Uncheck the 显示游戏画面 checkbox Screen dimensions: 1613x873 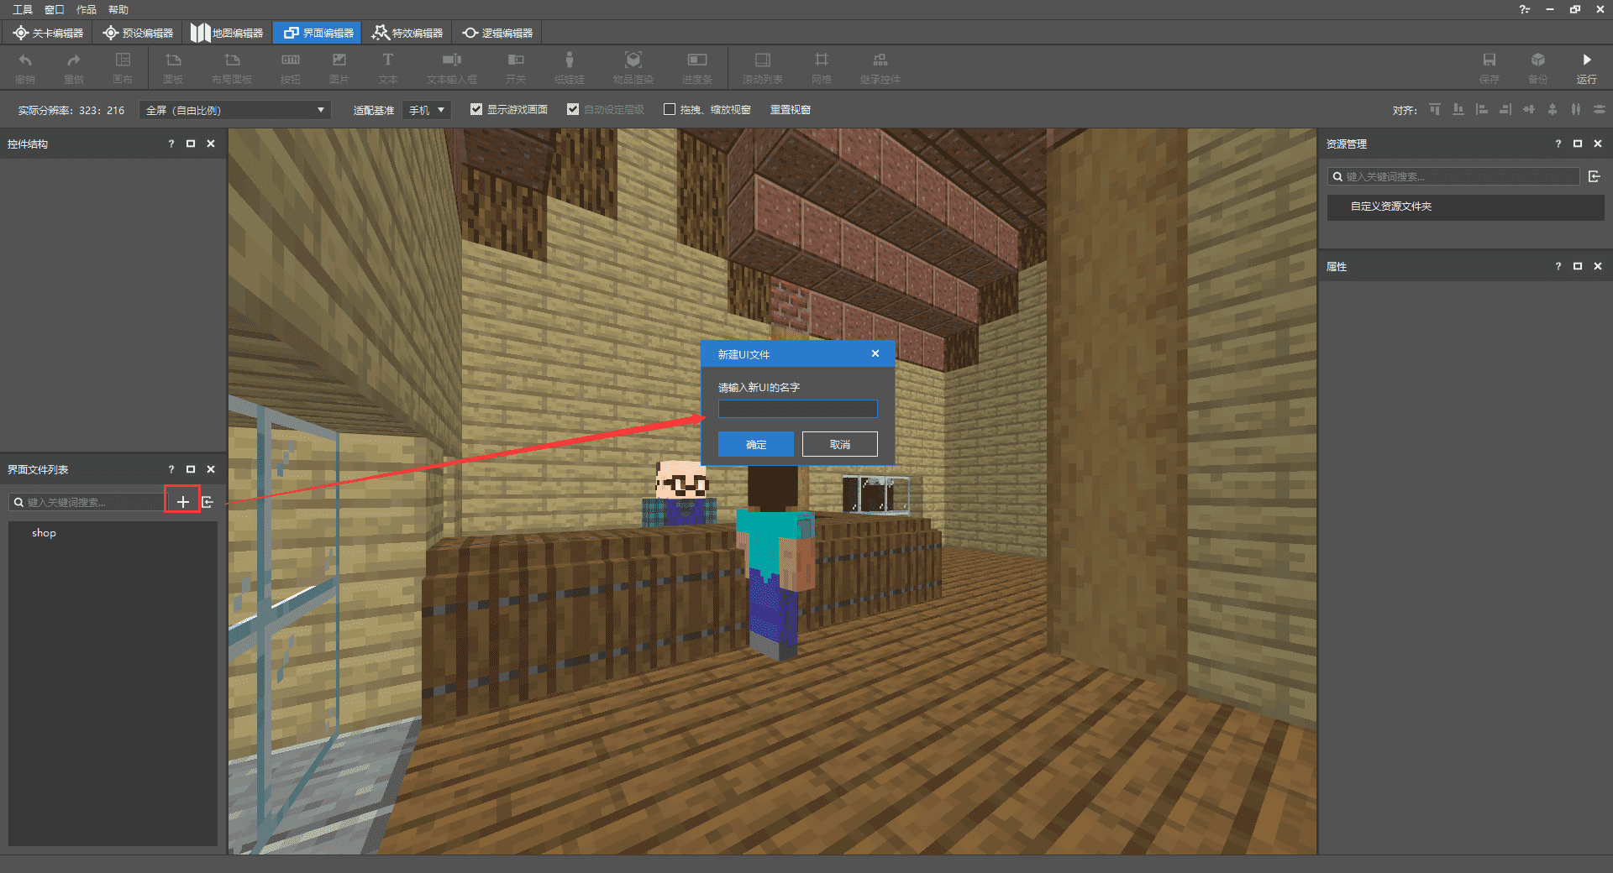[x=476, y=110]
